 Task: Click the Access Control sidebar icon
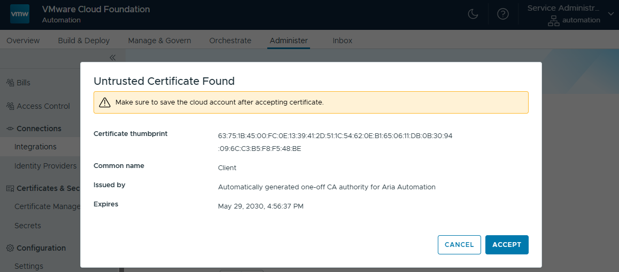tap(10, 106)
